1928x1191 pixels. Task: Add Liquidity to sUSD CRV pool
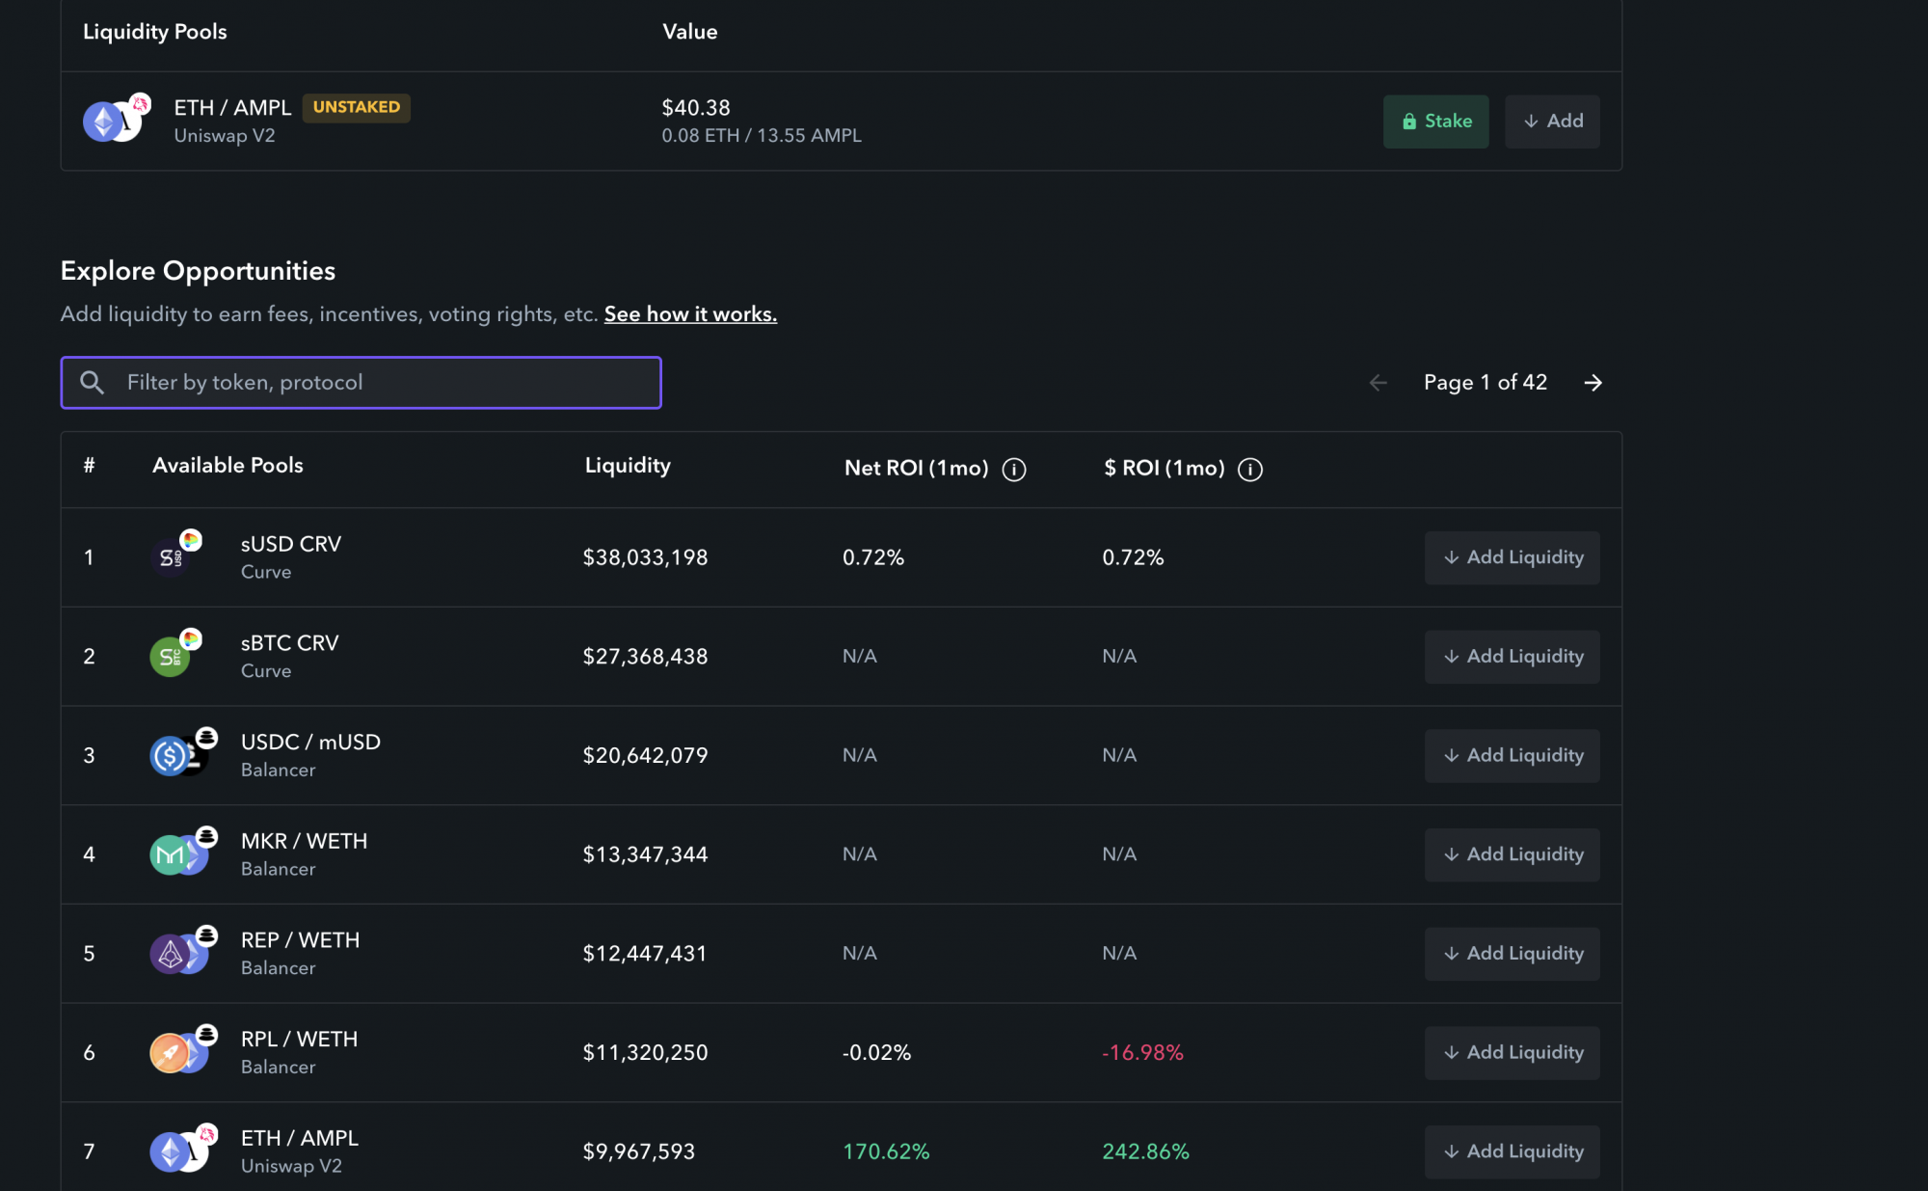(x=1512, y=557)
